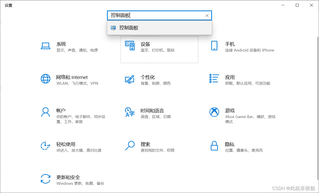
Task: Open the 游戏 Xbox icon
Action: click(x=214, y=112)
